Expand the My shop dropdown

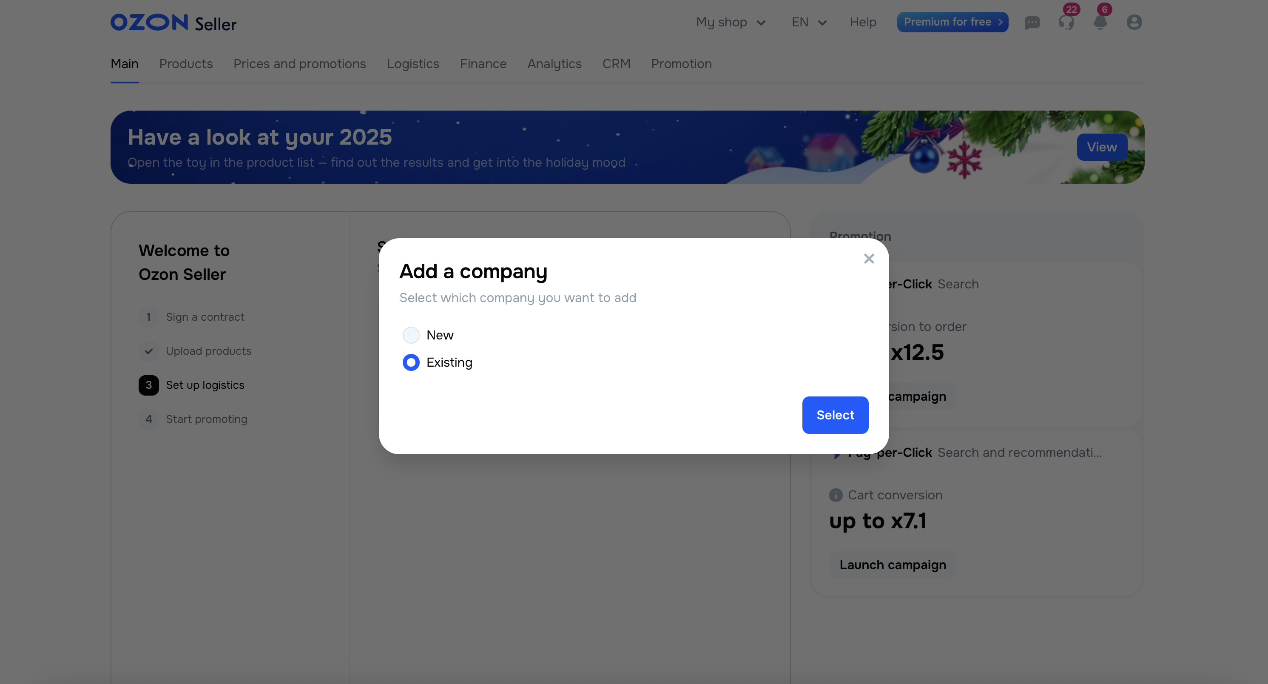point(731,22)
